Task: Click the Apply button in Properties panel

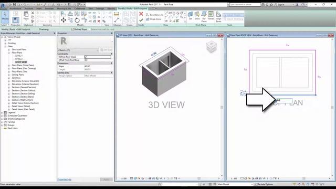Action: tap(106, 180)
